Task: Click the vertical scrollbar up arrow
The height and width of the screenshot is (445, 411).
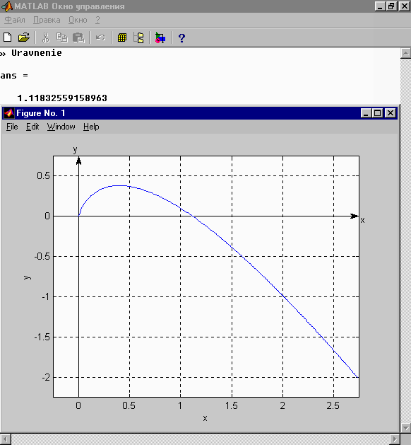Action: click(x=405, y=53)
